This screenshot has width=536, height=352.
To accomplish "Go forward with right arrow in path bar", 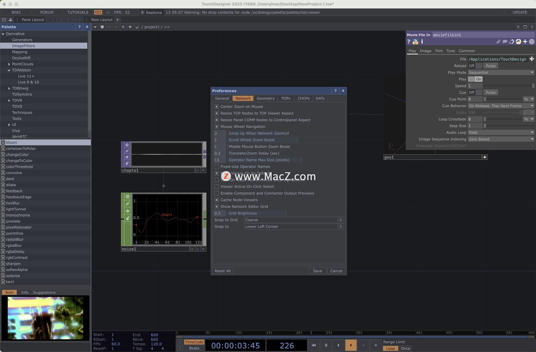I will click(116, 27).
